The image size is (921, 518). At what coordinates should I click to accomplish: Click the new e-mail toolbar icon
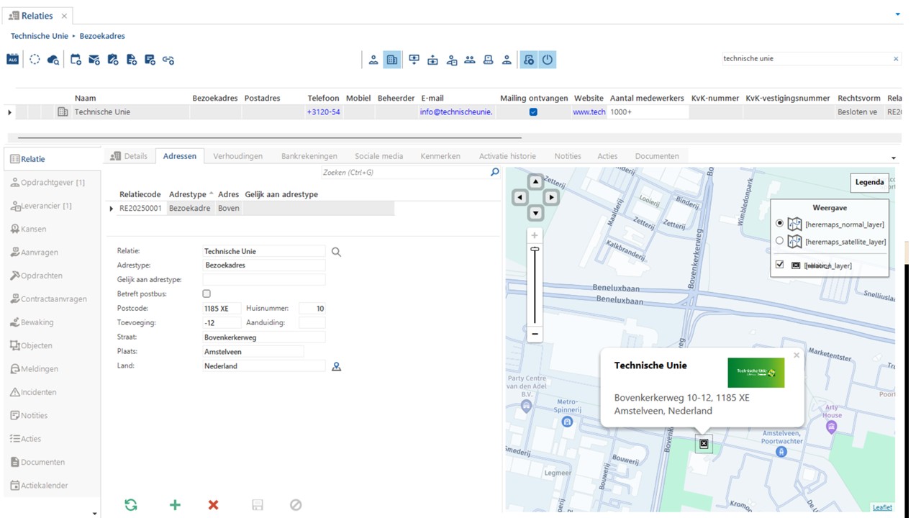(94, 60)
